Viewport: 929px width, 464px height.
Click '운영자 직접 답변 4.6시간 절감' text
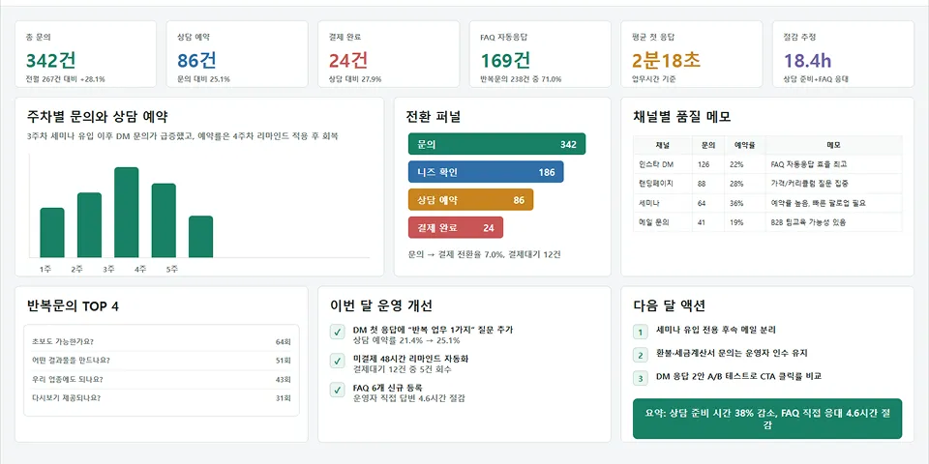(408, 398)
